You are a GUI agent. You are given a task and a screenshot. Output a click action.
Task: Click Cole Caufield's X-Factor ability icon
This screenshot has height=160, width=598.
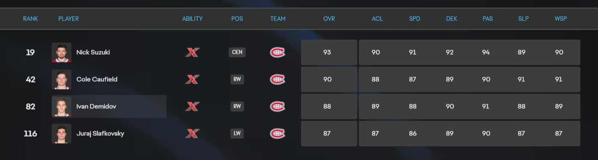point(192,79)
